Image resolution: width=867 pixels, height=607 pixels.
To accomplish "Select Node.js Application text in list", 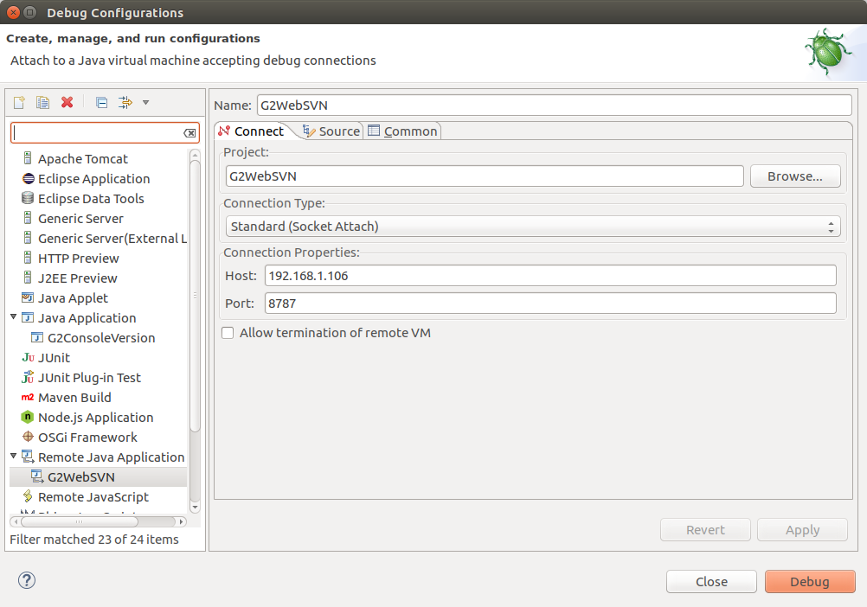I will pos(96,417).
